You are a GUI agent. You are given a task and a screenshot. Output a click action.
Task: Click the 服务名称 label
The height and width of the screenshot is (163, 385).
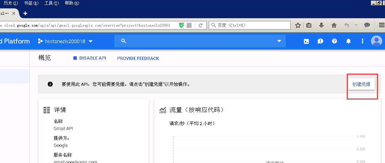[x=63, y=155]
